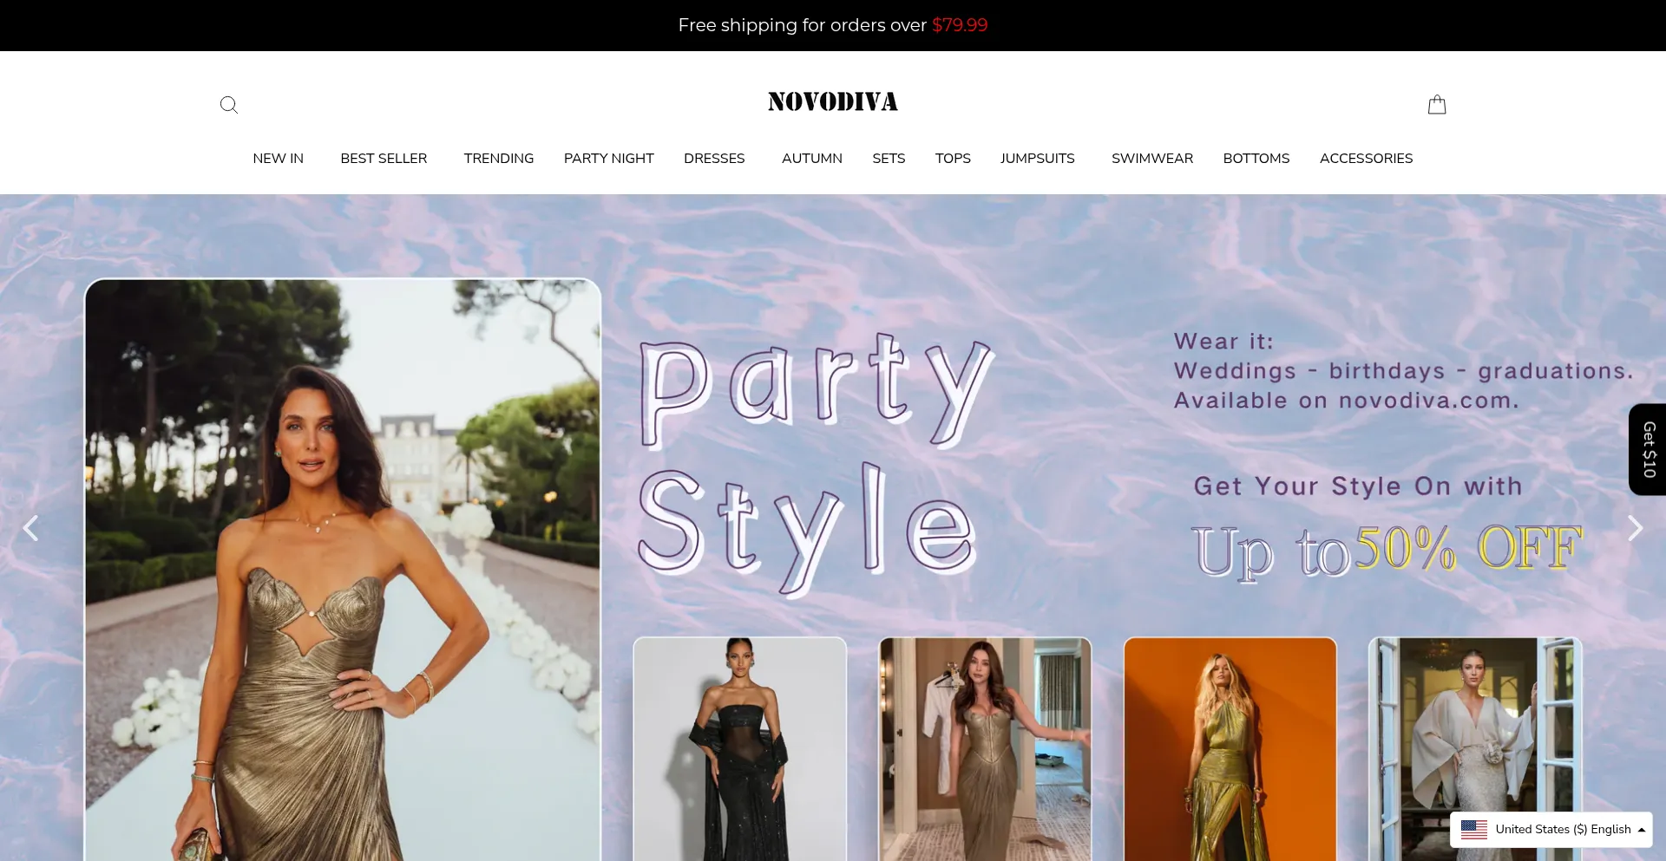
Task: Select ACCESSORIES in the navigation bar
Action: point(1366,159)
